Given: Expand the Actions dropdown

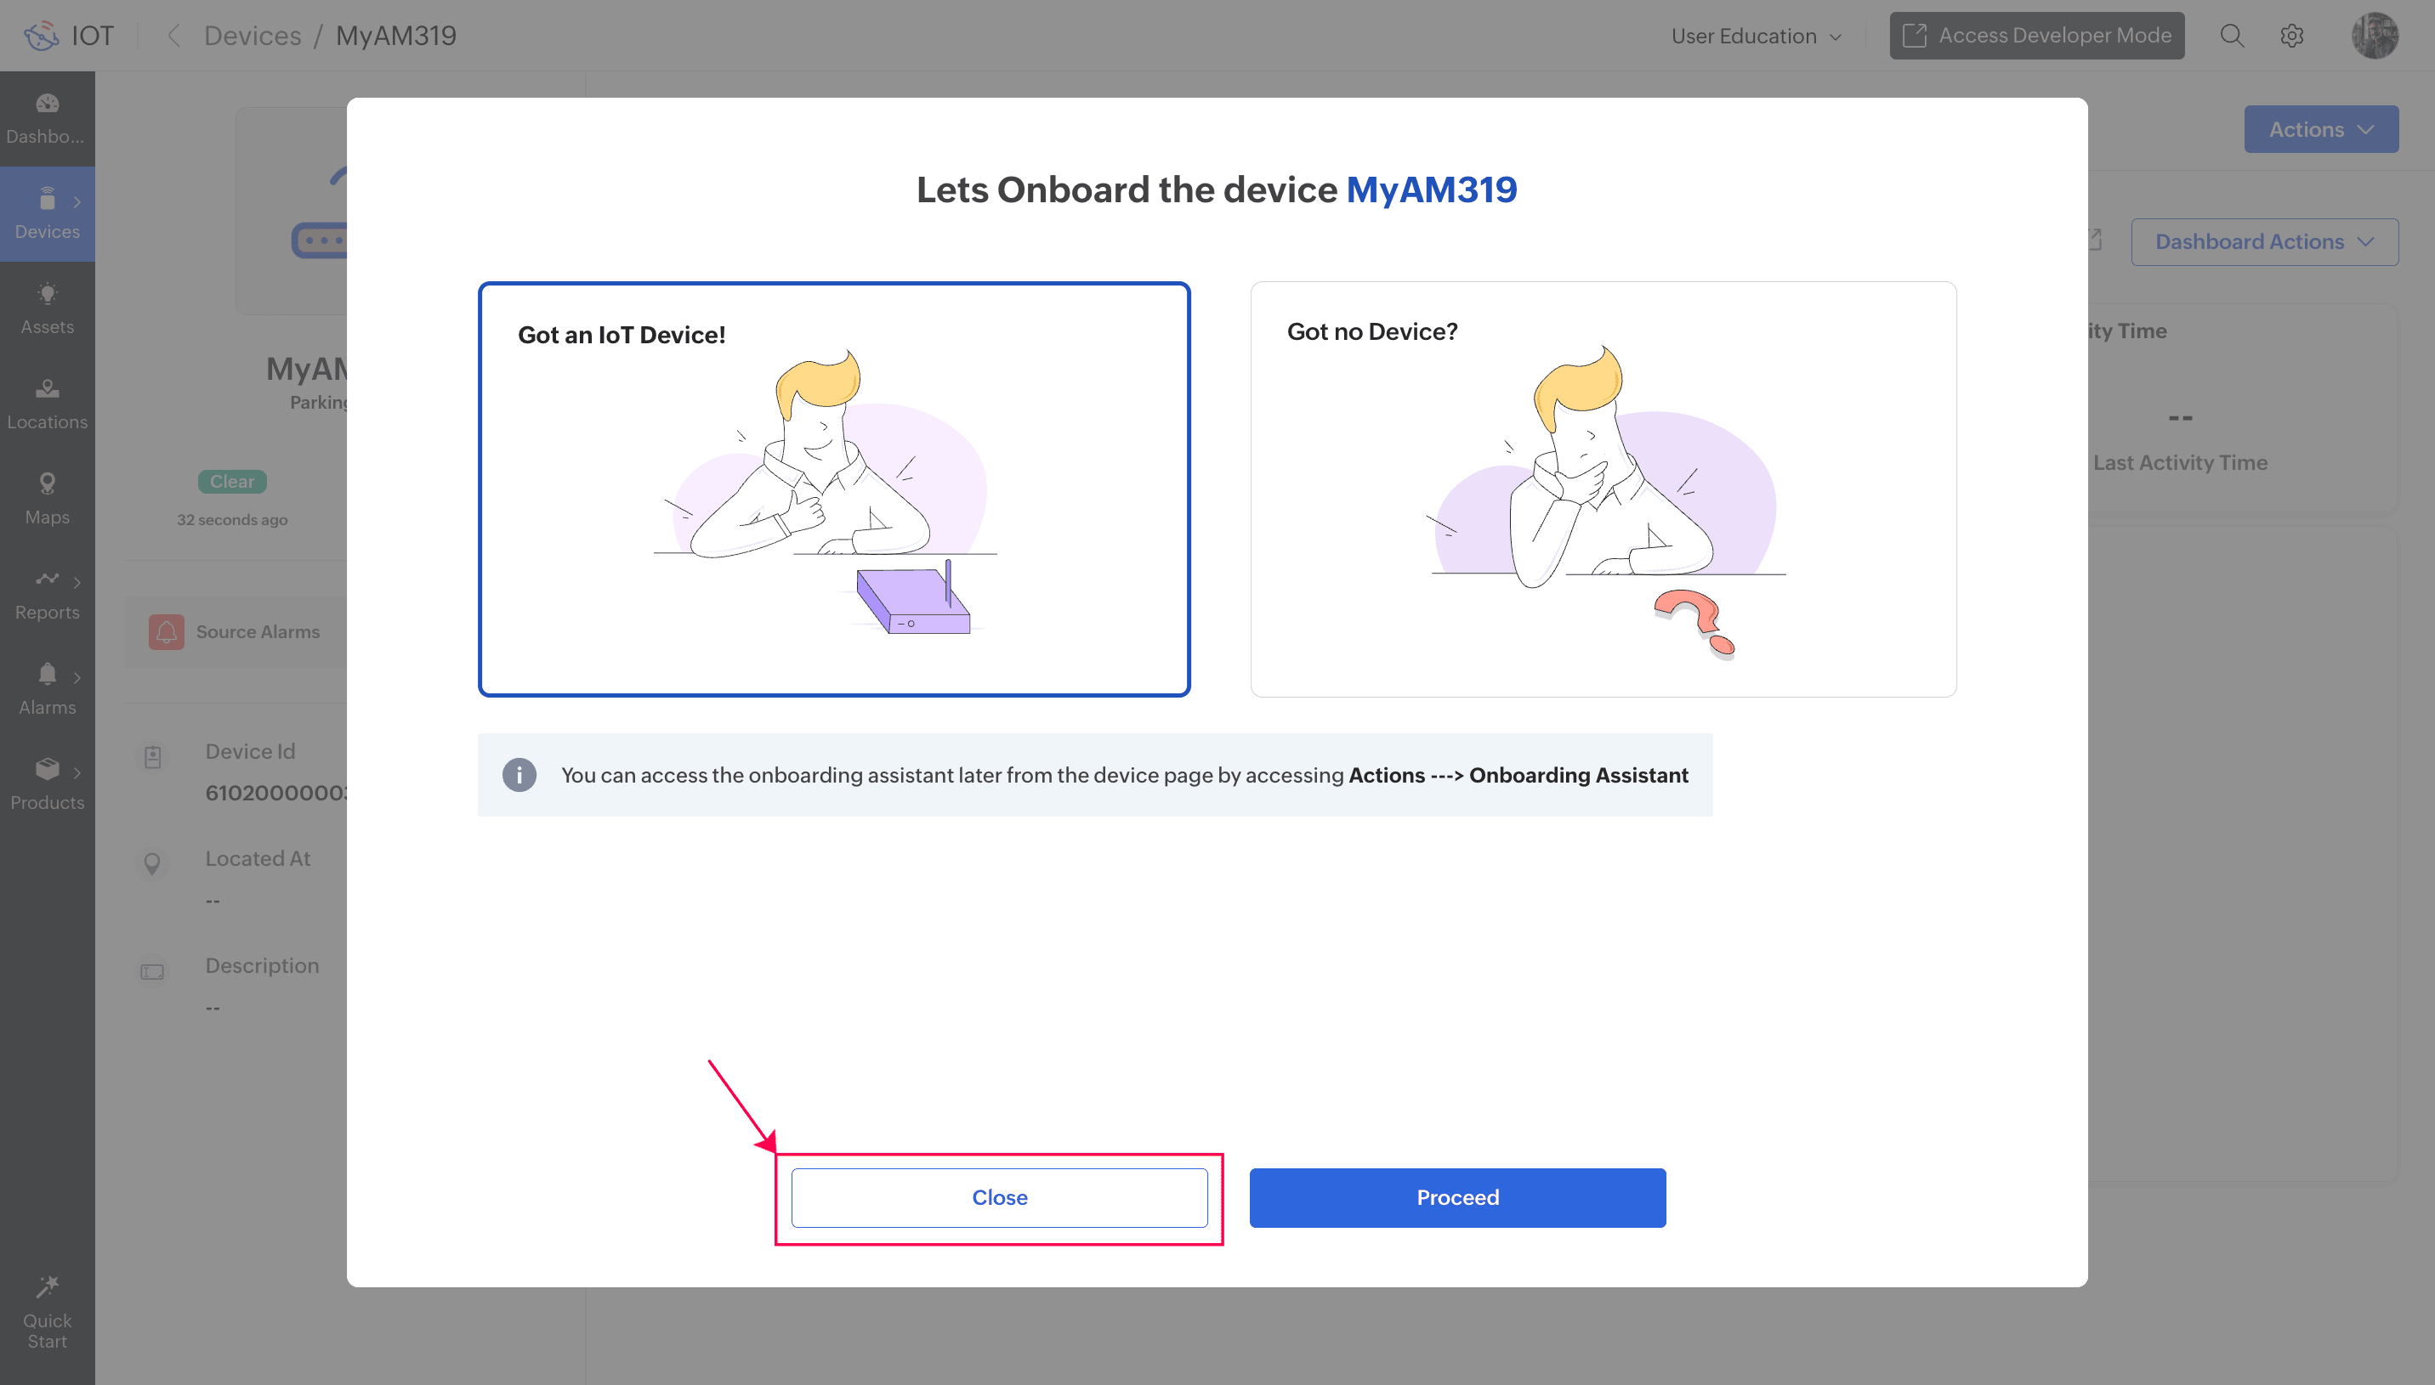Looking at the screenshot, I should 2320,128.
